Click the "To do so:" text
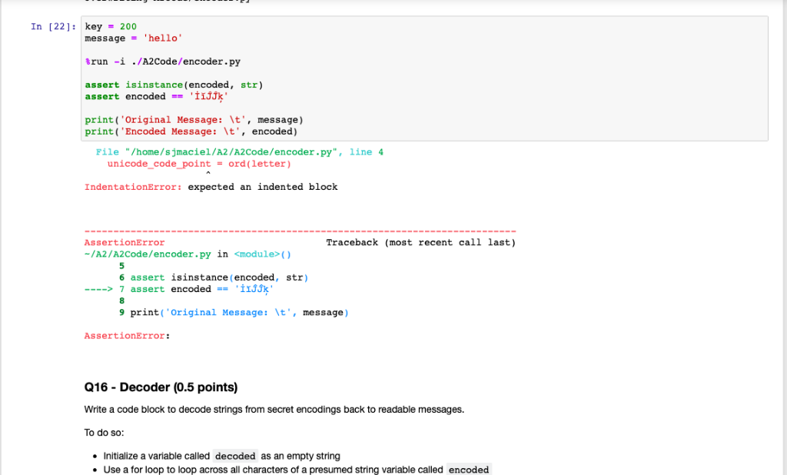The width and height of the screenshot is (787, 475). click(104, 433)
